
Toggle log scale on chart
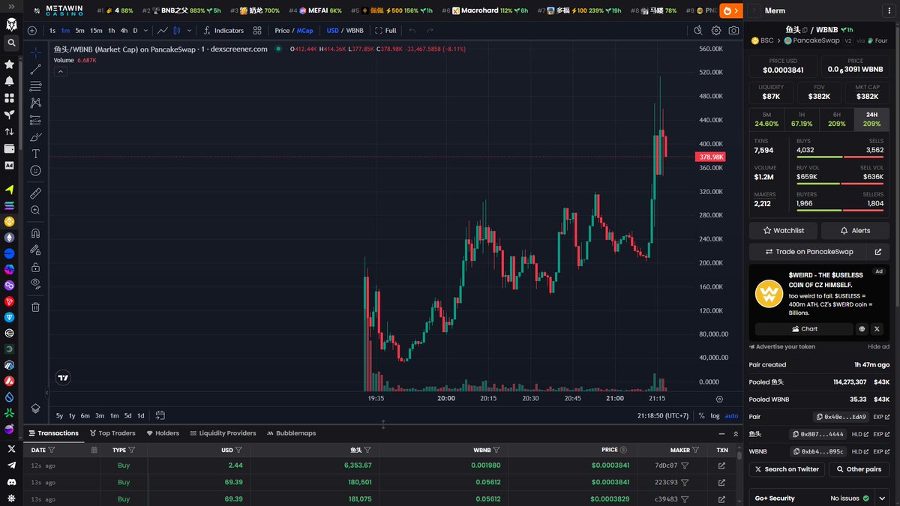point(715,415)
